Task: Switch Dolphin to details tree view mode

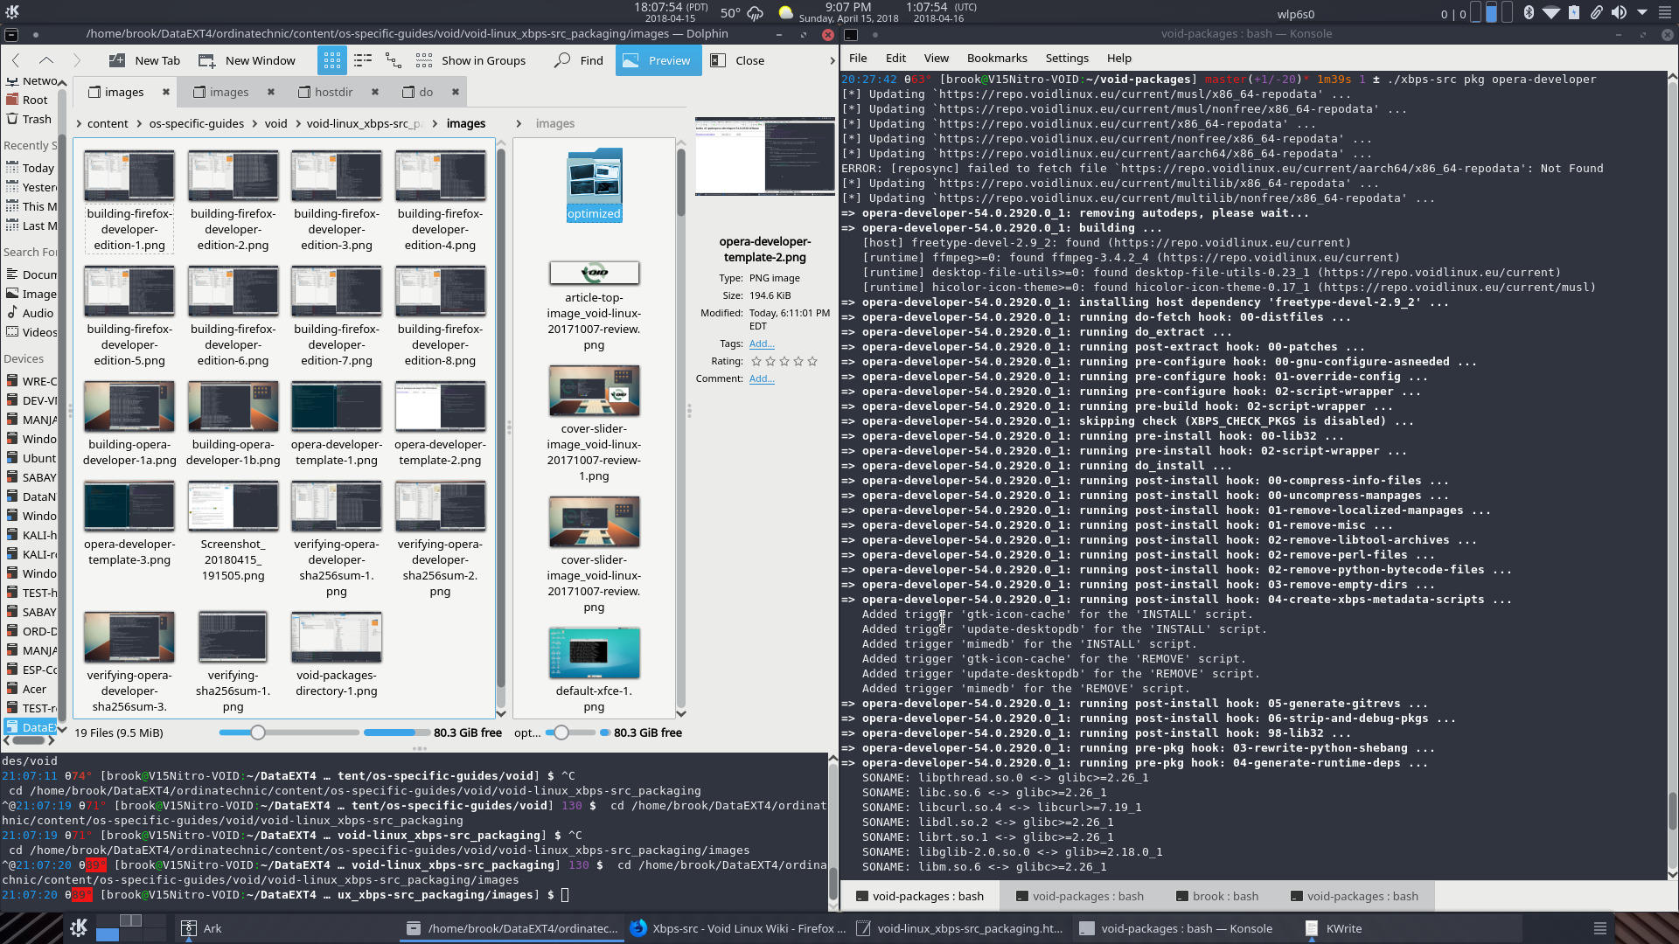Action: [x=394, y=60]
